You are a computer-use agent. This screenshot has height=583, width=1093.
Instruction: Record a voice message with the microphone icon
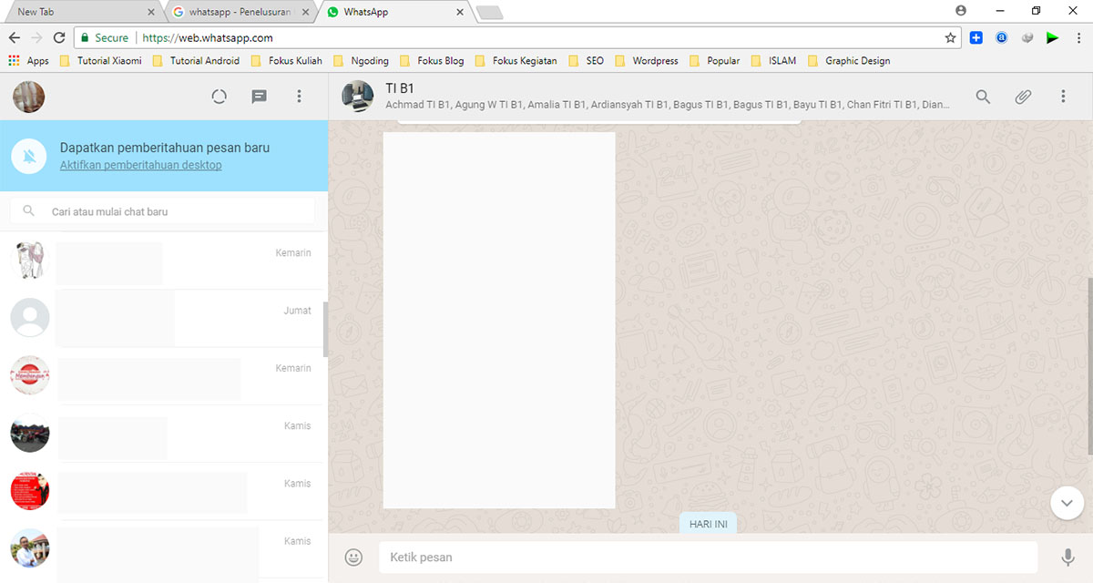coord(1067,557)
